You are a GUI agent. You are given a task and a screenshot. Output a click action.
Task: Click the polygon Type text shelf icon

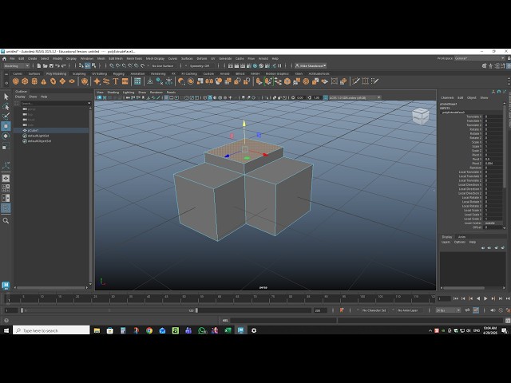115,81
